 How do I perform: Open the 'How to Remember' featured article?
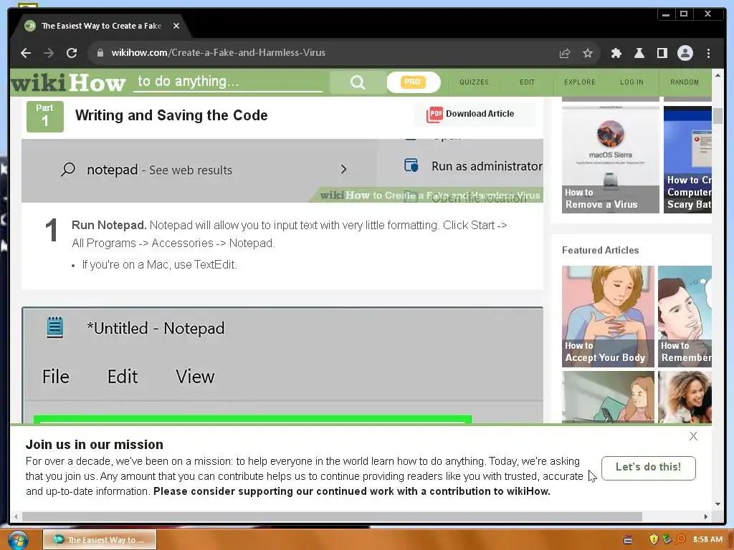click(x=685, y=316)
